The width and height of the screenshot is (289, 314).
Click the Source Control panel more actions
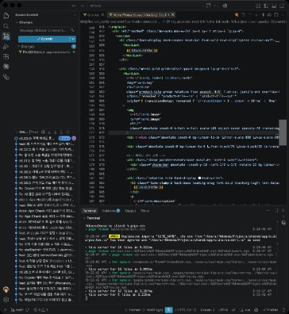pyautogui.click(x=74, y=15)
